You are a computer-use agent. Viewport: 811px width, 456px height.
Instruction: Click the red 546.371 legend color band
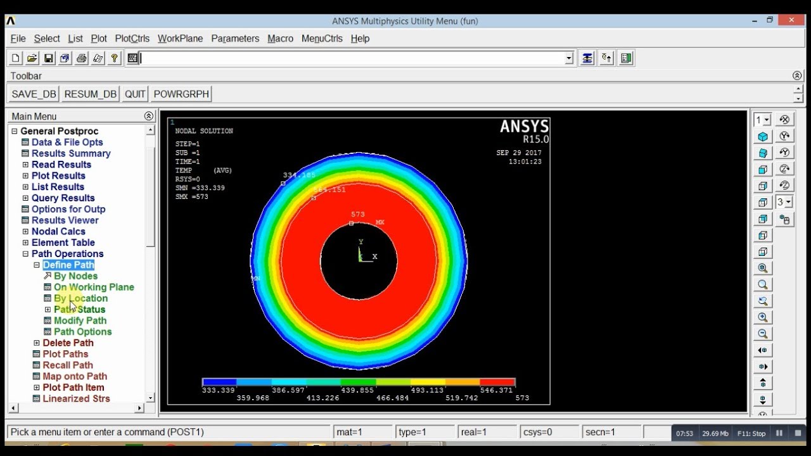497,382
